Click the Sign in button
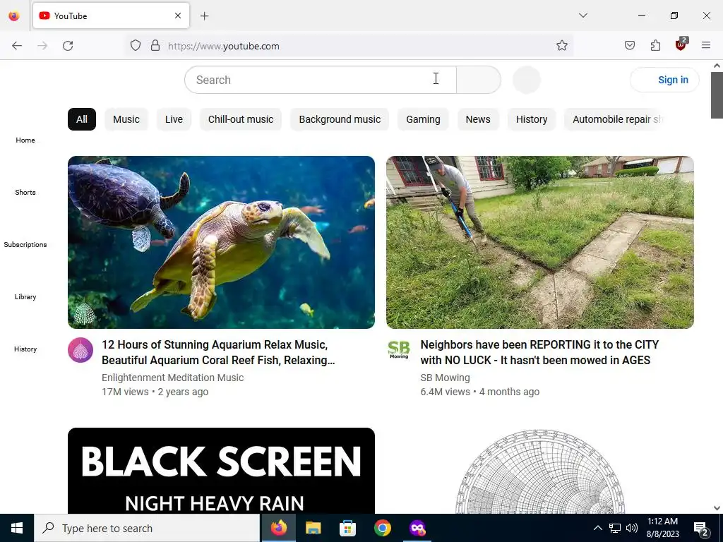723x542 pixels. pos(665,80)
